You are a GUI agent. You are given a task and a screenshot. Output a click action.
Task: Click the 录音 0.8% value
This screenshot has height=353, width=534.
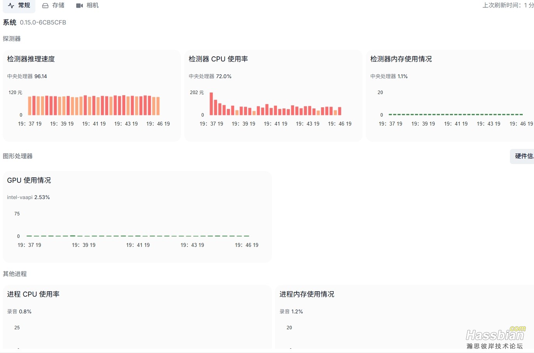(x=19, y=311)
